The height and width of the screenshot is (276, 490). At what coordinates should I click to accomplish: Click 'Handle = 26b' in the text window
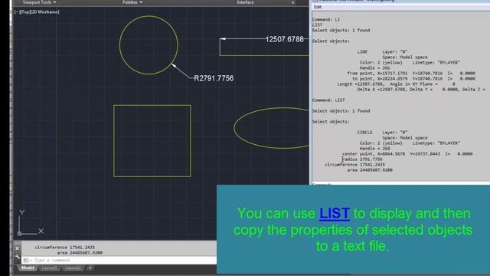pos(374,68)
